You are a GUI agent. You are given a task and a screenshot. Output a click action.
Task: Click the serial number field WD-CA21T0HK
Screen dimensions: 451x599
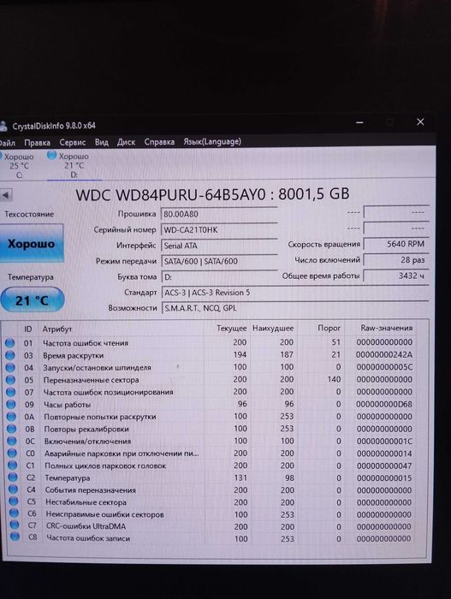click(x=219, y=229)
